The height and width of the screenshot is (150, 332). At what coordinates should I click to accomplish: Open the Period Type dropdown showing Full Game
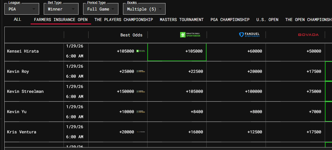click(101, 9)
